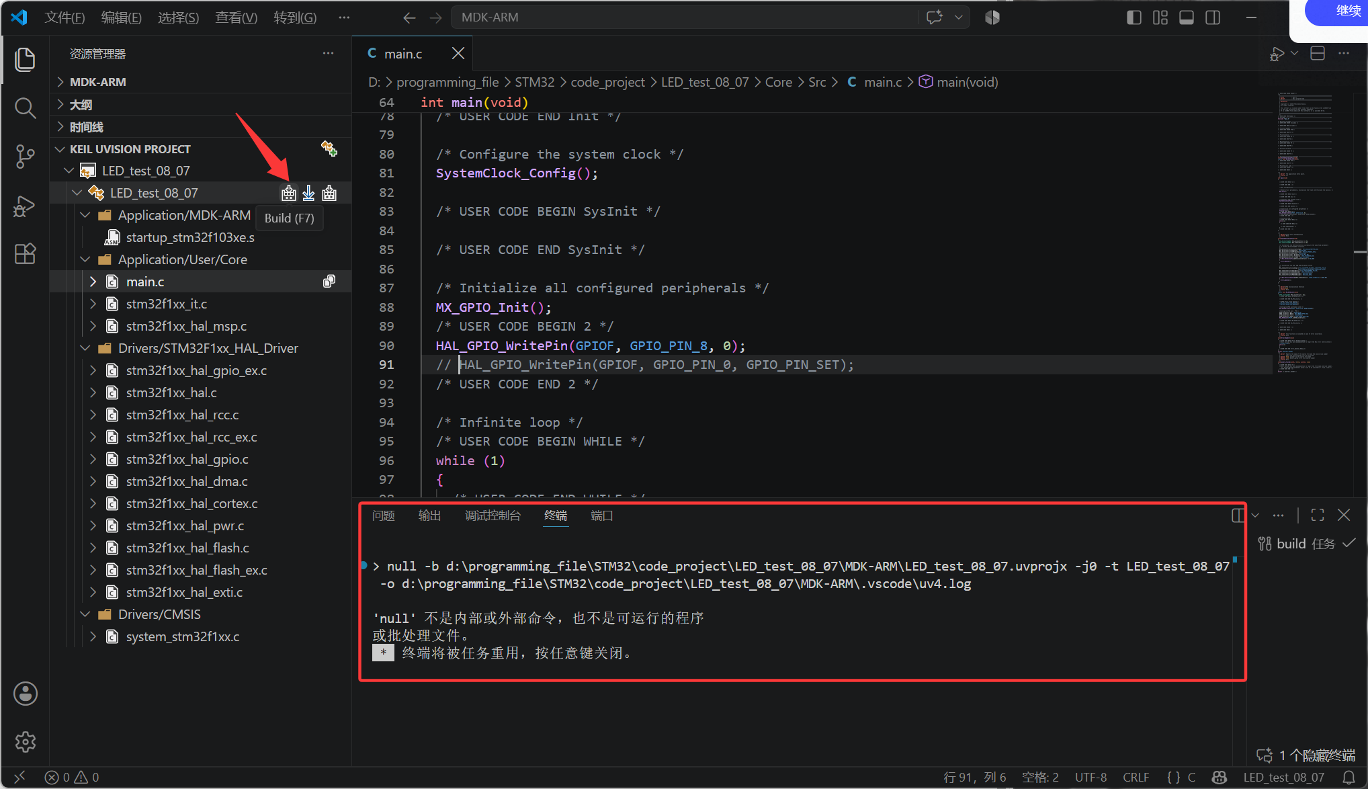Open remote window indicator in status bar

[x=19, y=778]
